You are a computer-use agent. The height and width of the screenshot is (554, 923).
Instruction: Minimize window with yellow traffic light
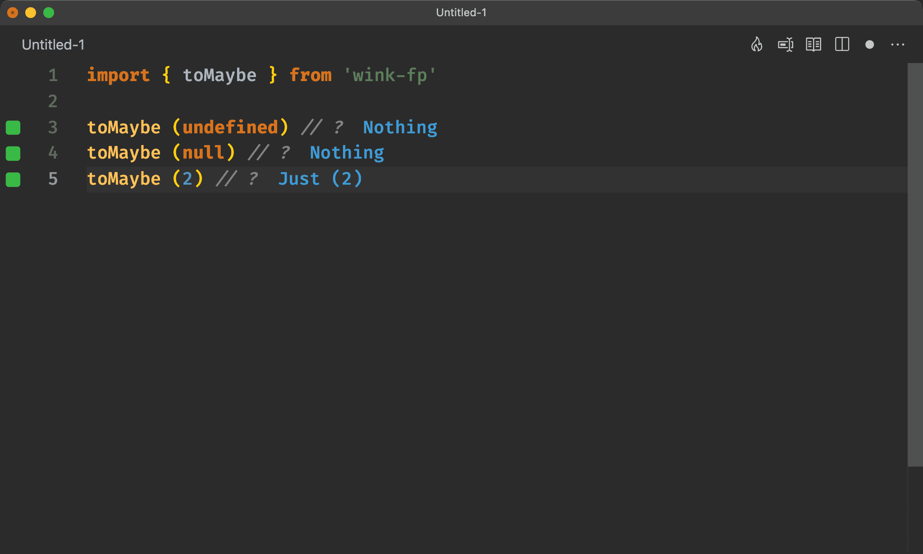[31, 13]
